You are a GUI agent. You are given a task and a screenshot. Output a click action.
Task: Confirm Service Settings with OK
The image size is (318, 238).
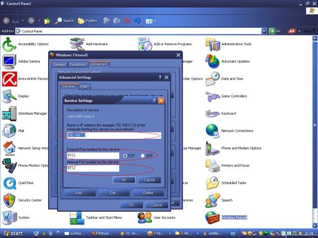tap(124, 180)
